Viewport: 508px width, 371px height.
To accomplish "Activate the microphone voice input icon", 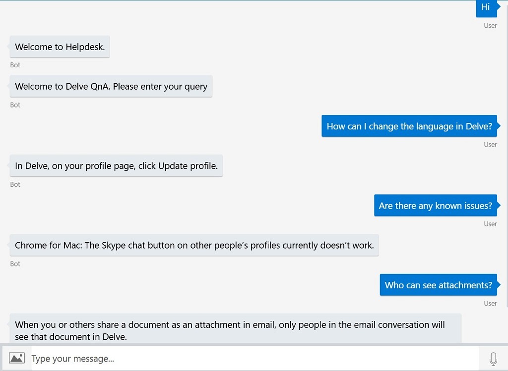I will [x=493, y=359].
